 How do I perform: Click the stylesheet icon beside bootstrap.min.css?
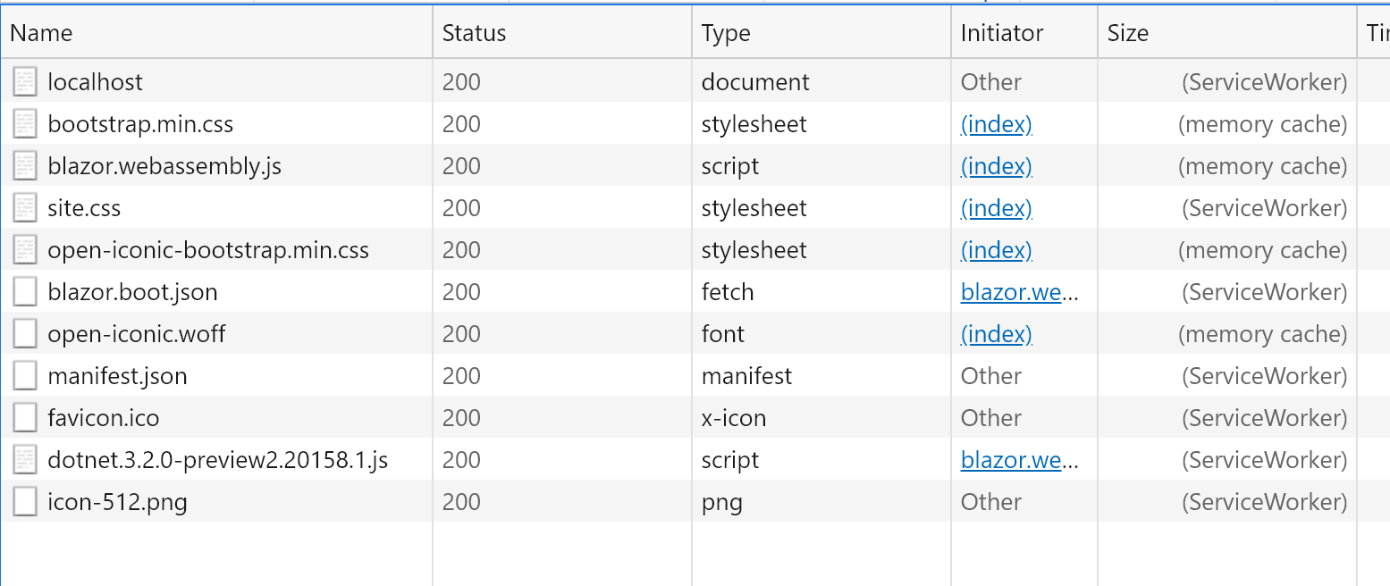coord(22,122)
